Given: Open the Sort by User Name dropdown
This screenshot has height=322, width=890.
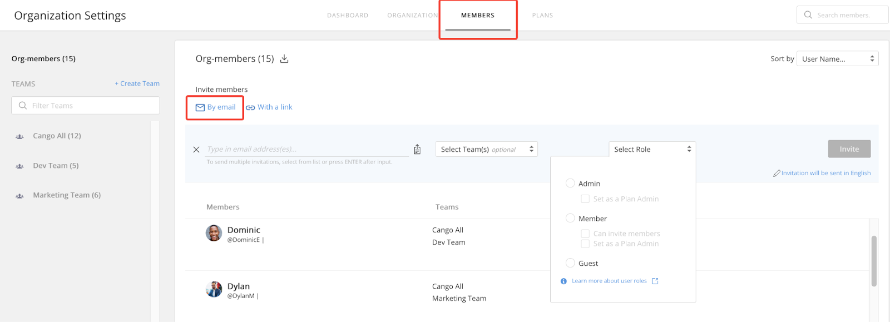Looking at the screenshot, I should pyautogui.click(x=837, y=59).
